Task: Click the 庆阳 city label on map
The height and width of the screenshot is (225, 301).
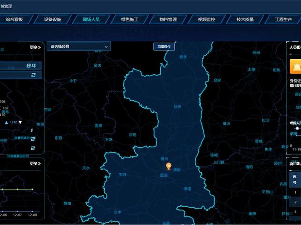Action: coord(132,135)
